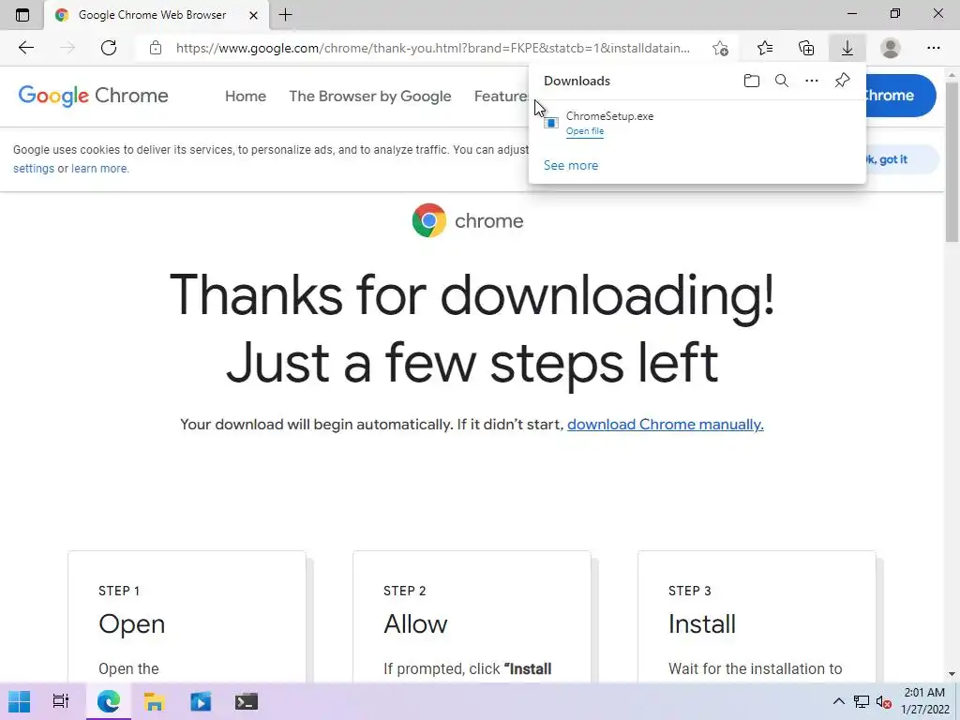
Task: Click See more in Downloads
Action: tap(571, 165)
